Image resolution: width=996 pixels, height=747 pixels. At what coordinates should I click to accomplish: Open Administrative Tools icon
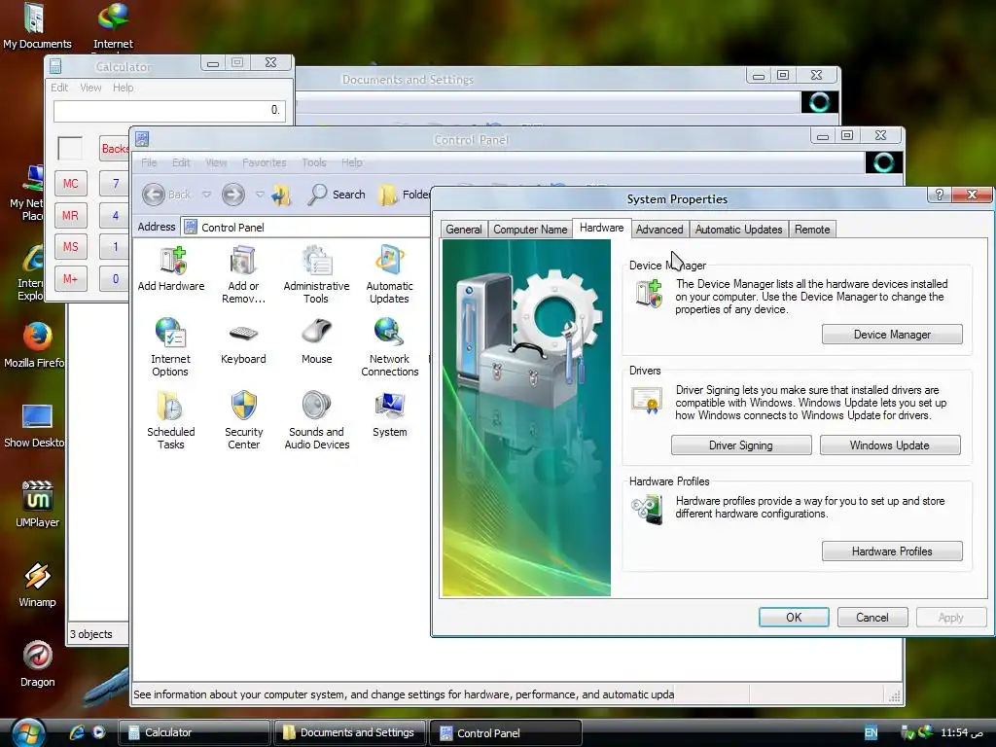(x=316, y=275)
